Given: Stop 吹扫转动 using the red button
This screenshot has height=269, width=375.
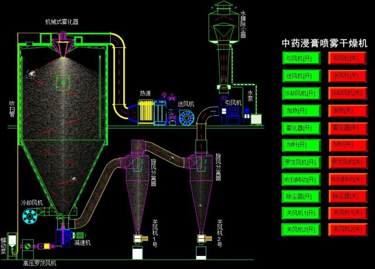Looking at the screenshot, I should [x=347, y=179].
